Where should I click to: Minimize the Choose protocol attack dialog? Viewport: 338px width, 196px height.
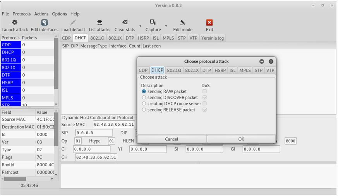point(262,61)
